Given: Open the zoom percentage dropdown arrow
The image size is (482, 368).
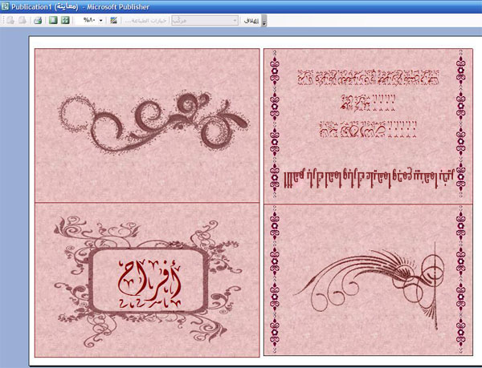Looking at the screenshot, I should coord(100,19).
